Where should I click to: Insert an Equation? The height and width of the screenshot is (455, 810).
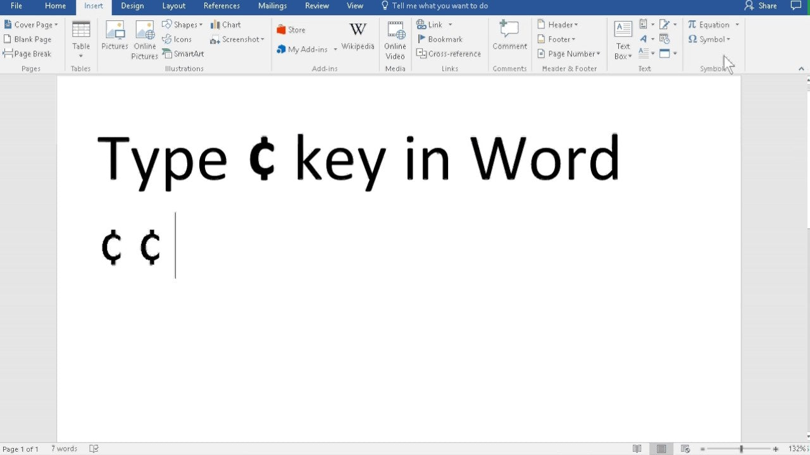tap(711, 24)
